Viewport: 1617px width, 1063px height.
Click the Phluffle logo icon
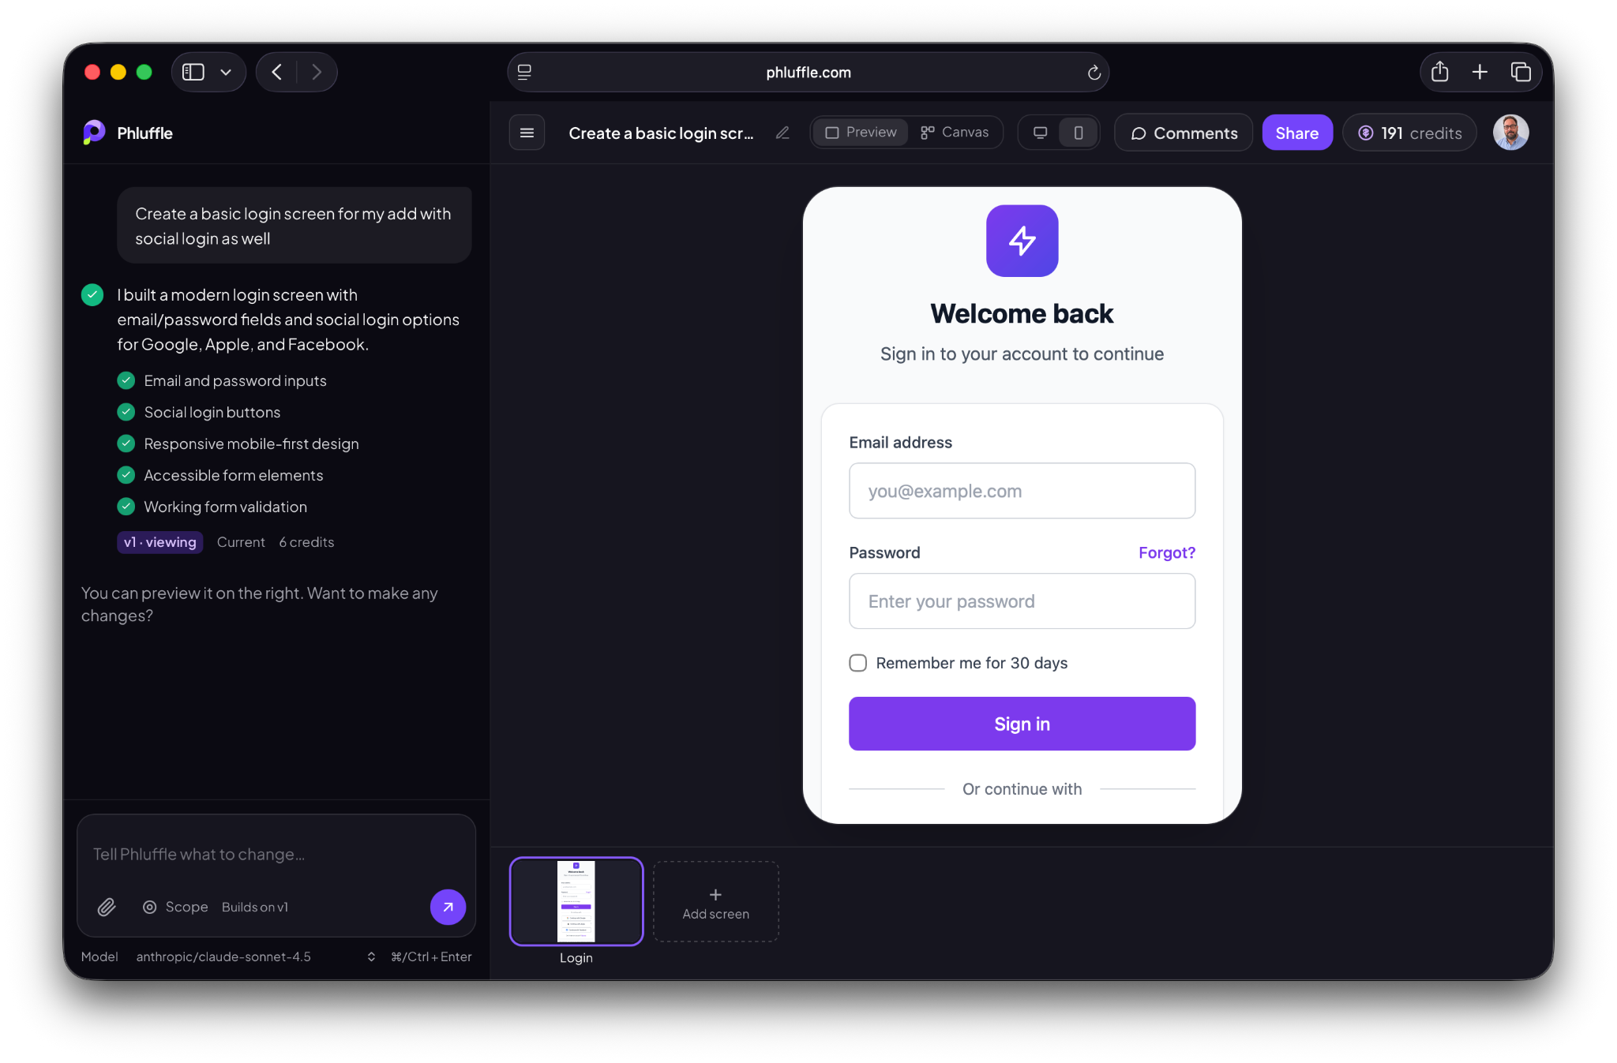94,133
